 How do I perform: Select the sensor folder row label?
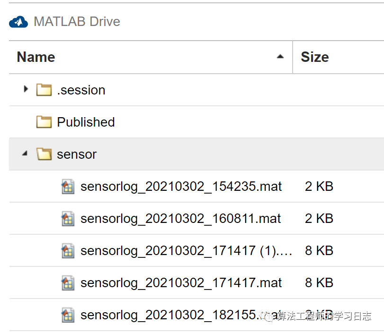click(77, 154)
